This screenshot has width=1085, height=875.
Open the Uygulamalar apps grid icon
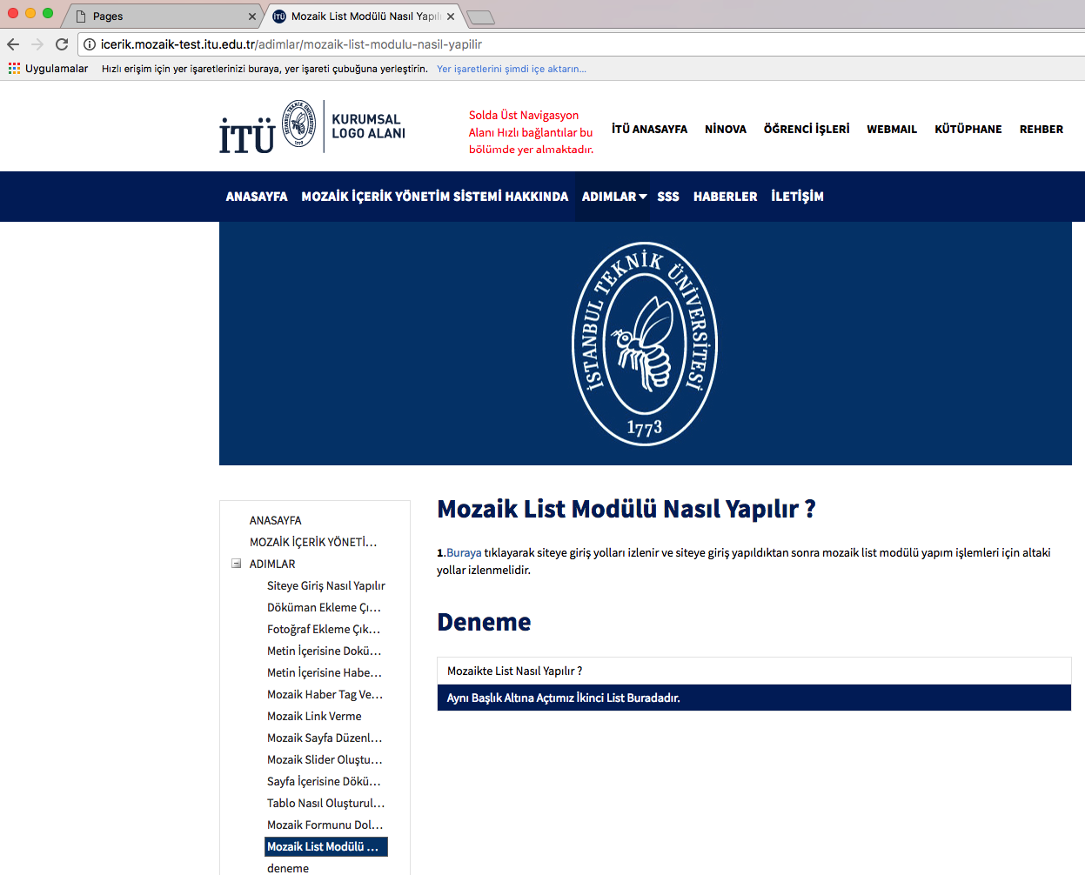[14, 68]
